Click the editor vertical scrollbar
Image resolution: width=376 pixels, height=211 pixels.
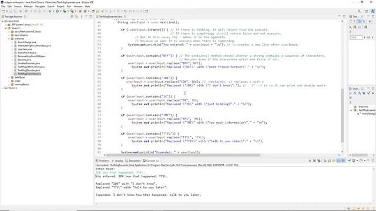click(343, 115)
